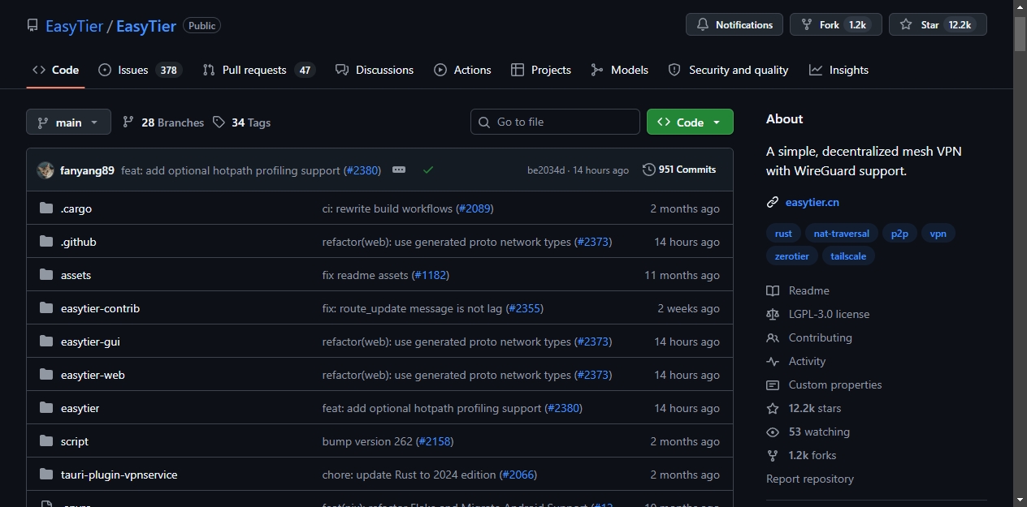The image size is (1027, 507).
Task: Open the easytier-contrib folder name
Action: [100, 308]
